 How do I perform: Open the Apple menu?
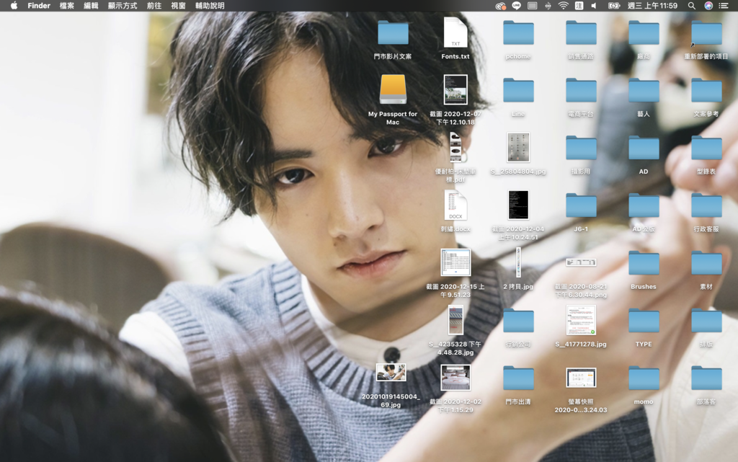pos(14,6)
